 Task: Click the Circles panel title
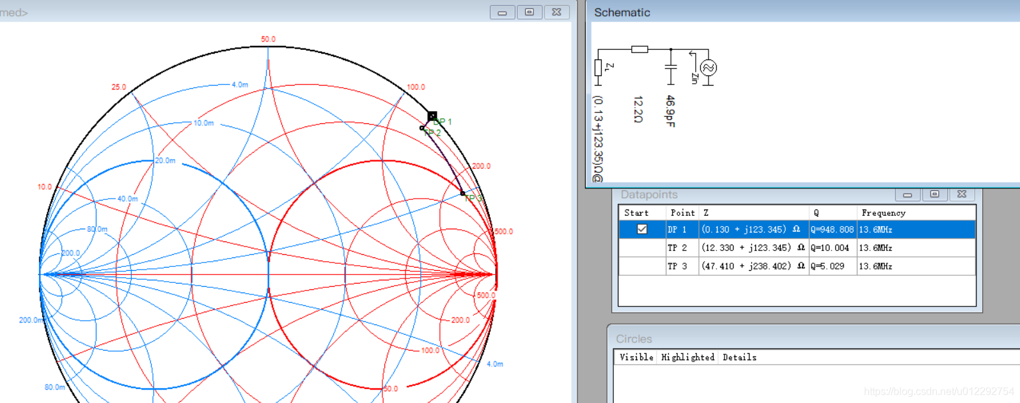pos(634,339)
